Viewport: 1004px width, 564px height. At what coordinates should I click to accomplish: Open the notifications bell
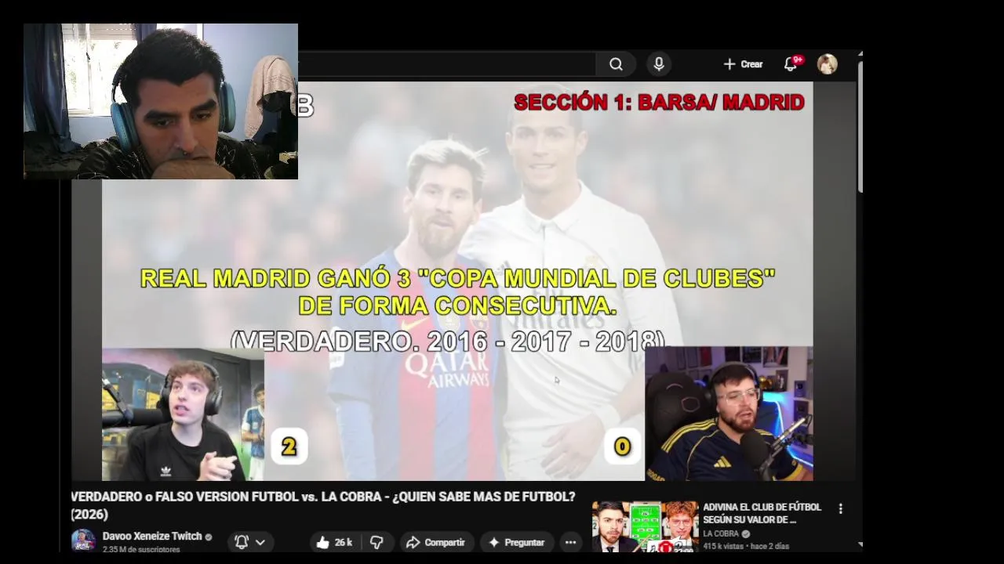click(x=791, y=64)
